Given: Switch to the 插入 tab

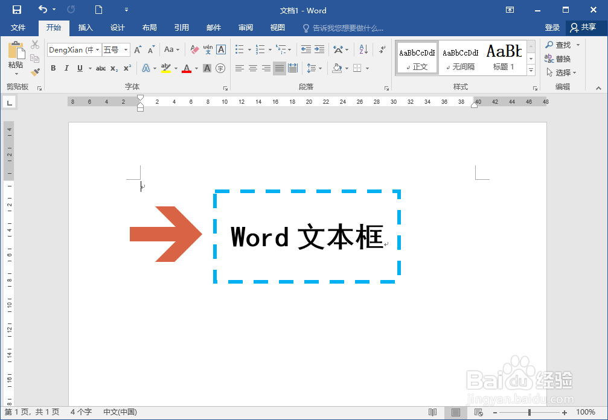Looking at the screenshot, I should click(85, 28).
